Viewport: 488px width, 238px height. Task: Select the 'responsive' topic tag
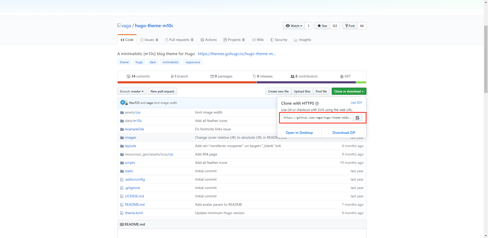(193, 62)
